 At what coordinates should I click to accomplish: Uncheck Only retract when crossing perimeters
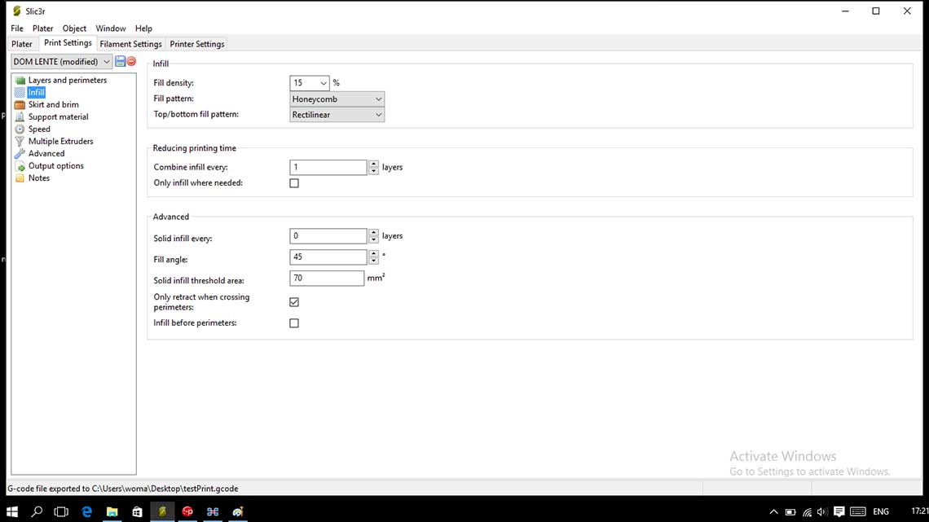pyautogui.click(x=294, y=302)
